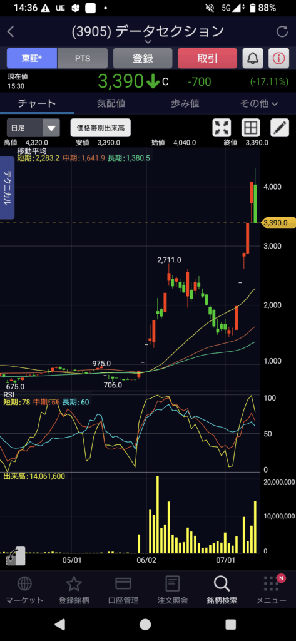The height and width of the screenshot is (641, 296).
Task: Expand the chevron under the stock name
Action: (148, 42)
